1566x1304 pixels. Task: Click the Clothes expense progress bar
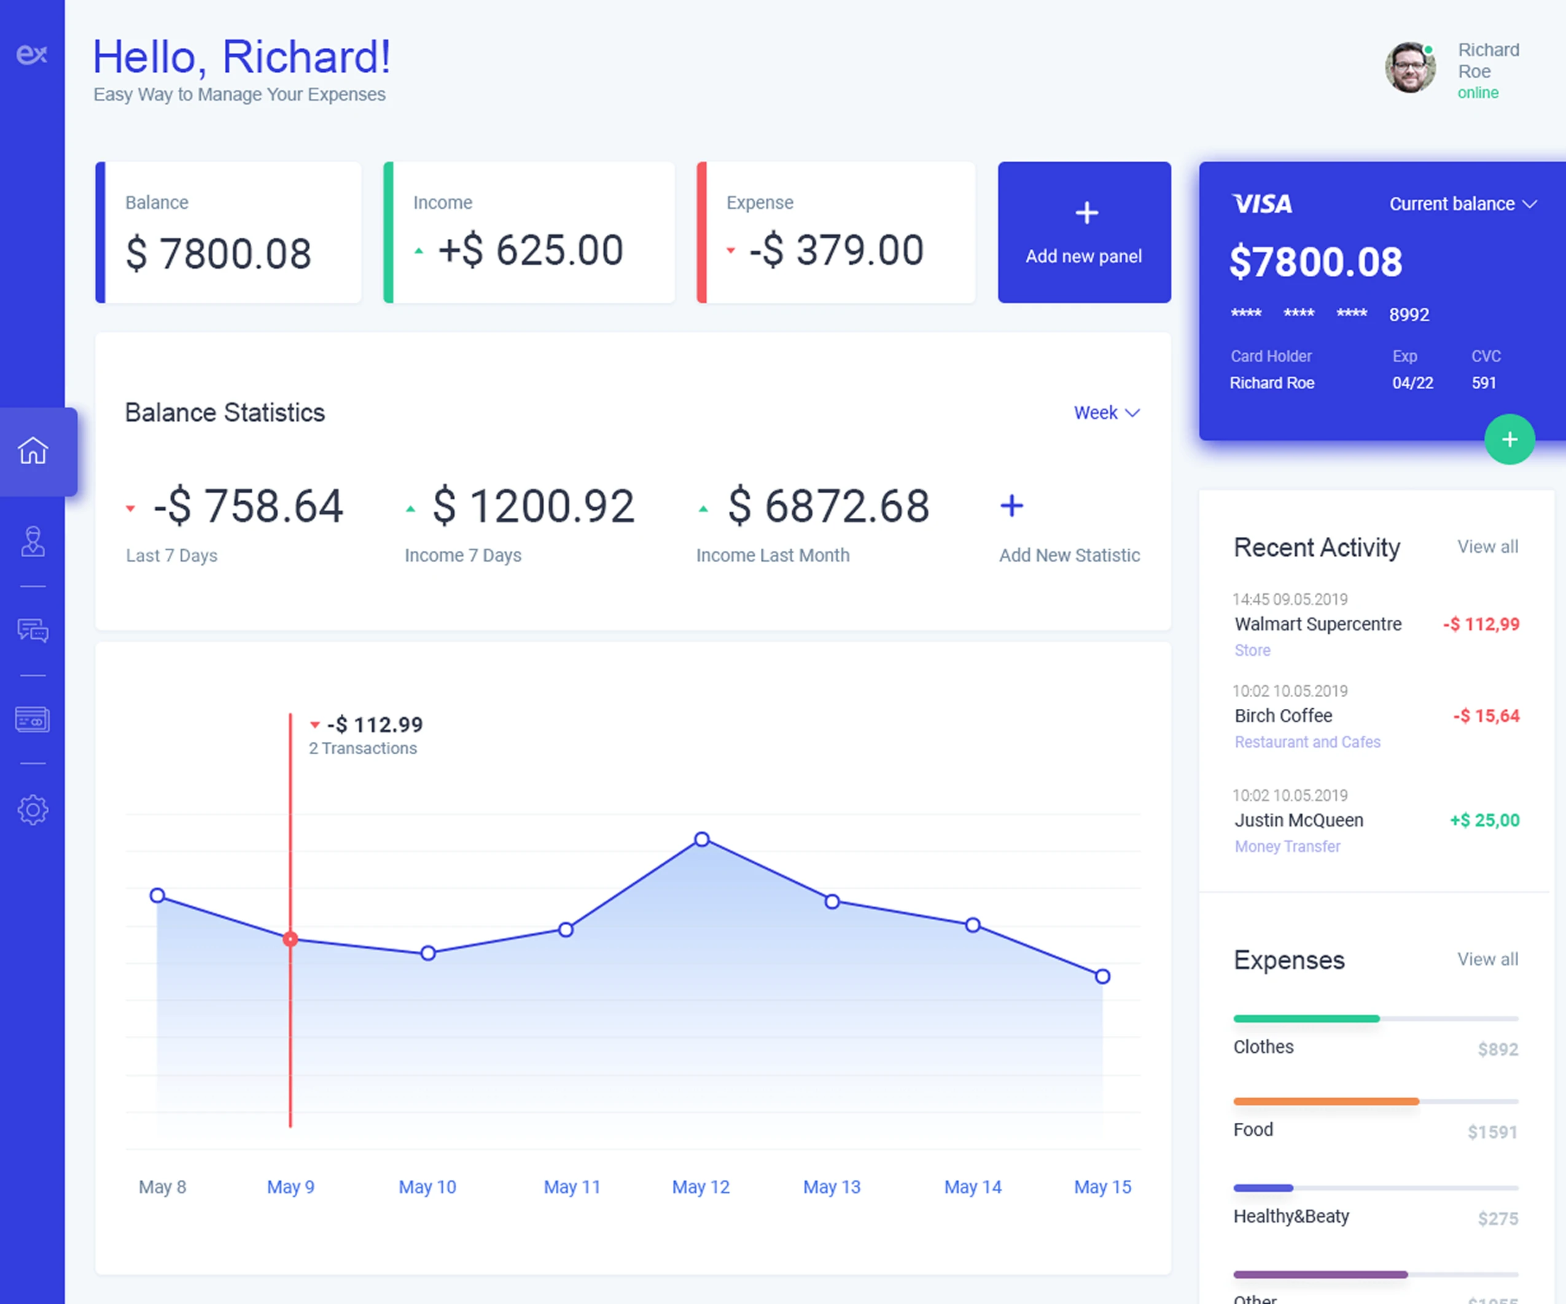1376,1018
